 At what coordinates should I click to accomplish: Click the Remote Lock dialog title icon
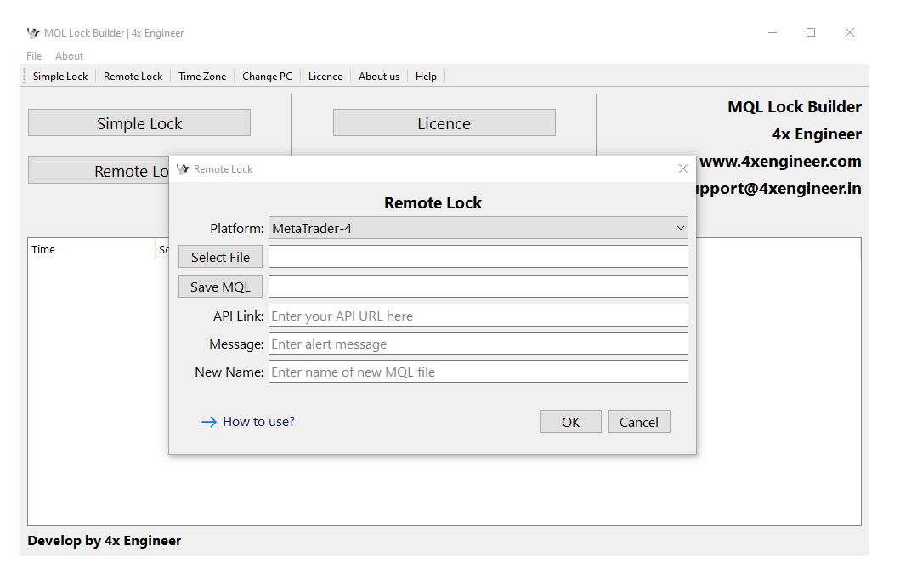pos(183,169)
